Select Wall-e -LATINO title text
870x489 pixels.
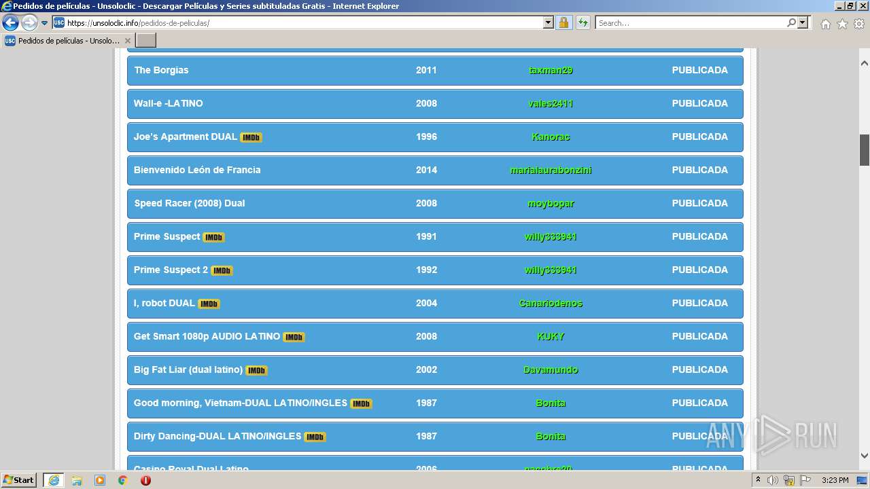pos(168,103)
